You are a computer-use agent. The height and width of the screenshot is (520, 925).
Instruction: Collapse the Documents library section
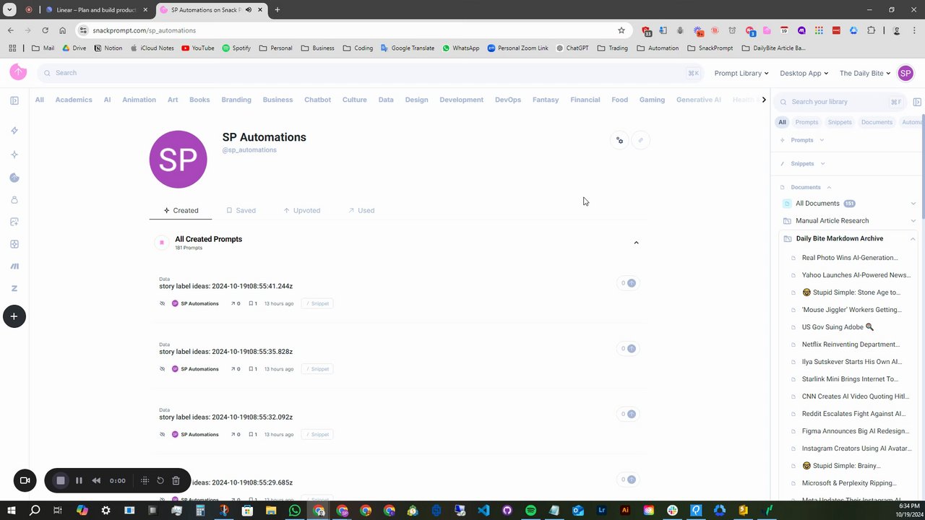pyautogui.click(x=829, y=187)
